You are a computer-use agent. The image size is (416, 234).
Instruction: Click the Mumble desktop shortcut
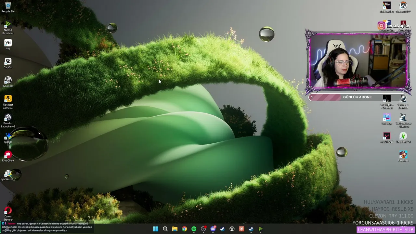pos(8,82)
